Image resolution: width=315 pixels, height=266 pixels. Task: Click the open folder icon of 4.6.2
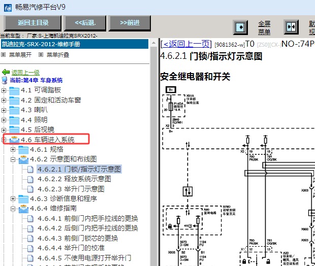click(x=23, y=159)
